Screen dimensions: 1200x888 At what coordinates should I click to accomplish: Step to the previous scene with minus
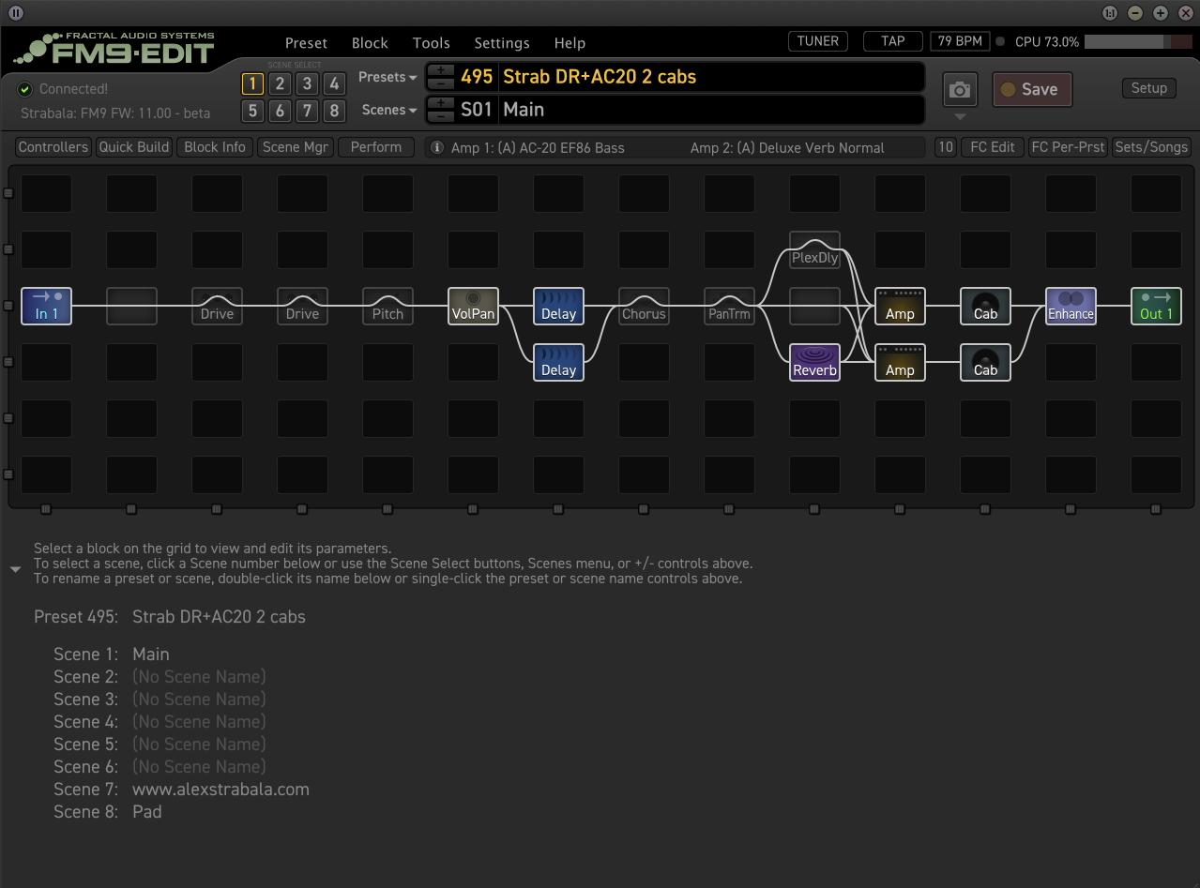pyautogui.click(x=440, y=116)
